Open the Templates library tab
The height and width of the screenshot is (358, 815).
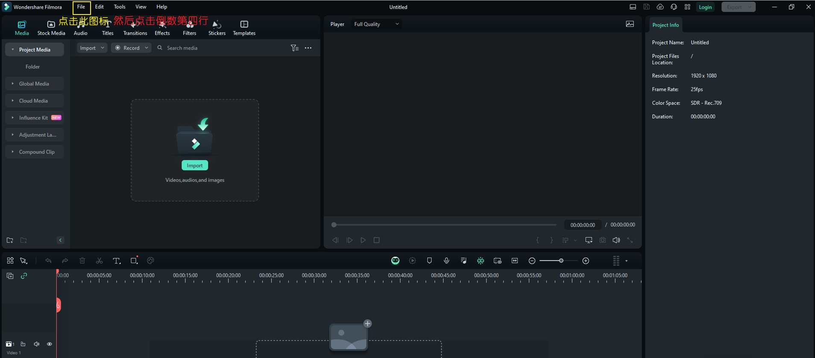(x=244, y=28)
